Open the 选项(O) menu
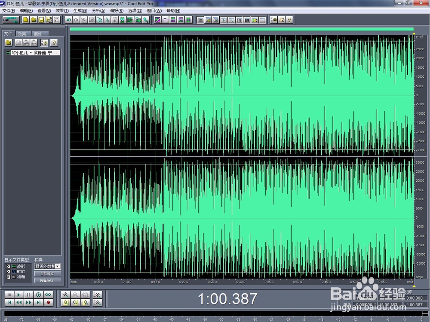The height and width of the screenshot is (322, 430). pyautogui.click(x=135, y=11)
